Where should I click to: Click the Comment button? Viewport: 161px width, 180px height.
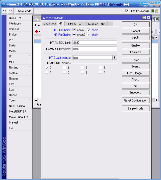(136, 52)
